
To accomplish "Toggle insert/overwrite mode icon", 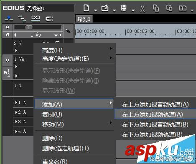I will tap(9, 19).
